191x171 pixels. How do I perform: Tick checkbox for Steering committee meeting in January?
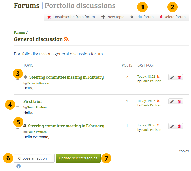click(x=18, y=81)
